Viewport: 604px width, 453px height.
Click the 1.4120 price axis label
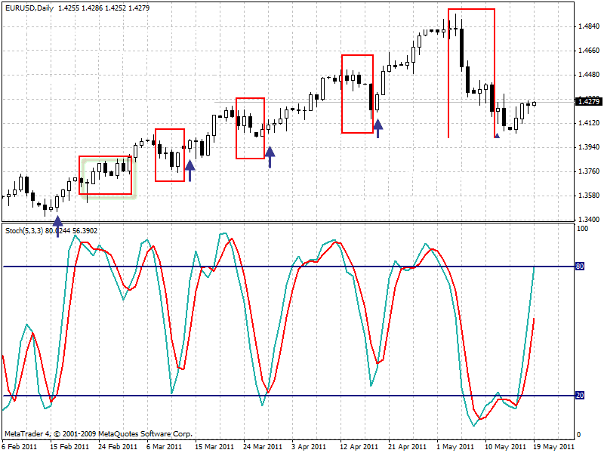pos(589,123)
